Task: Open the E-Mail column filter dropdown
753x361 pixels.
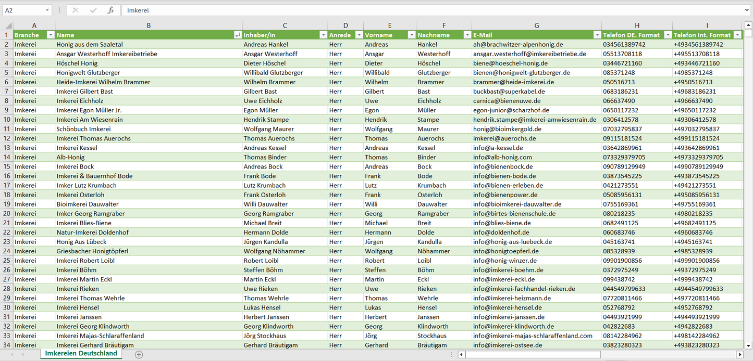Action: click(597, 35)
